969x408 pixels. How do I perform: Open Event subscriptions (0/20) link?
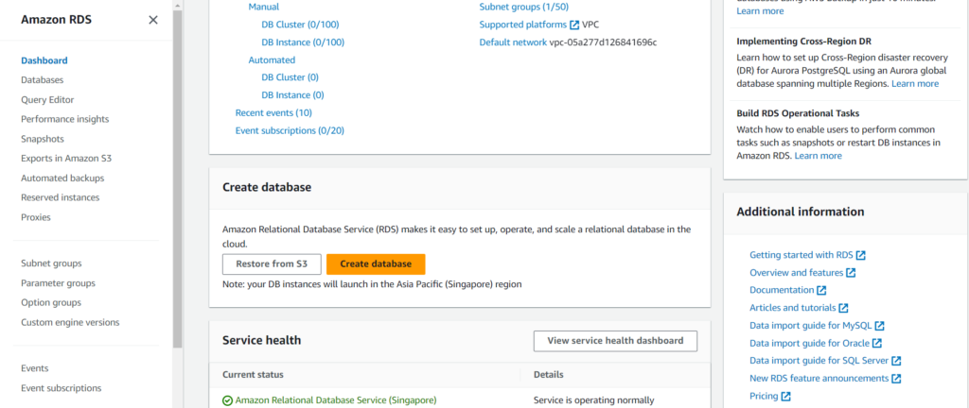[290, 130]
